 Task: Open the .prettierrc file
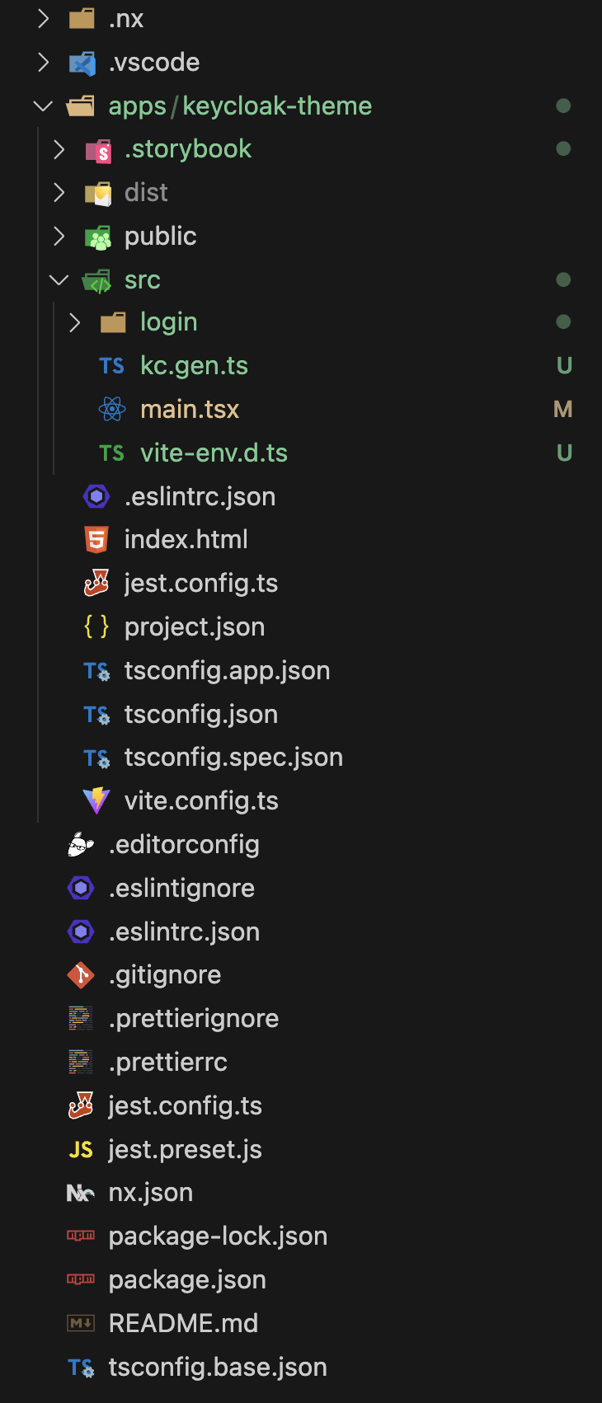tap(167, 1063)
